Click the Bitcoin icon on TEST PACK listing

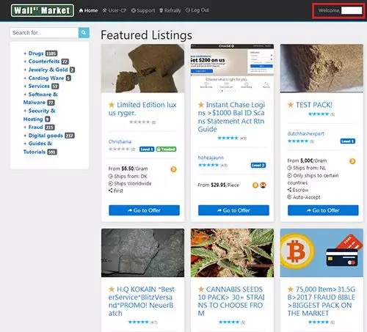352,161
